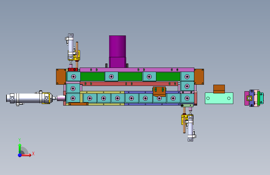Image resolution: width=270 pixels, height=175 pixels.
Task: Pick the left orange end plate
Action: [x=61, y=77]
